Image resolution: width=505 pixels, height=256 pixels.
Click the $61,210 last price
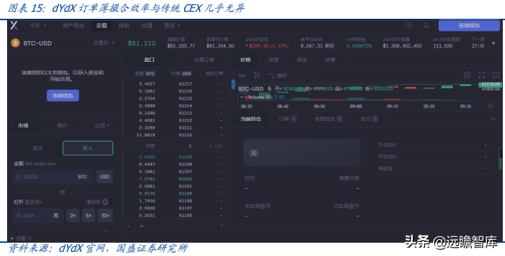point(142,43)
